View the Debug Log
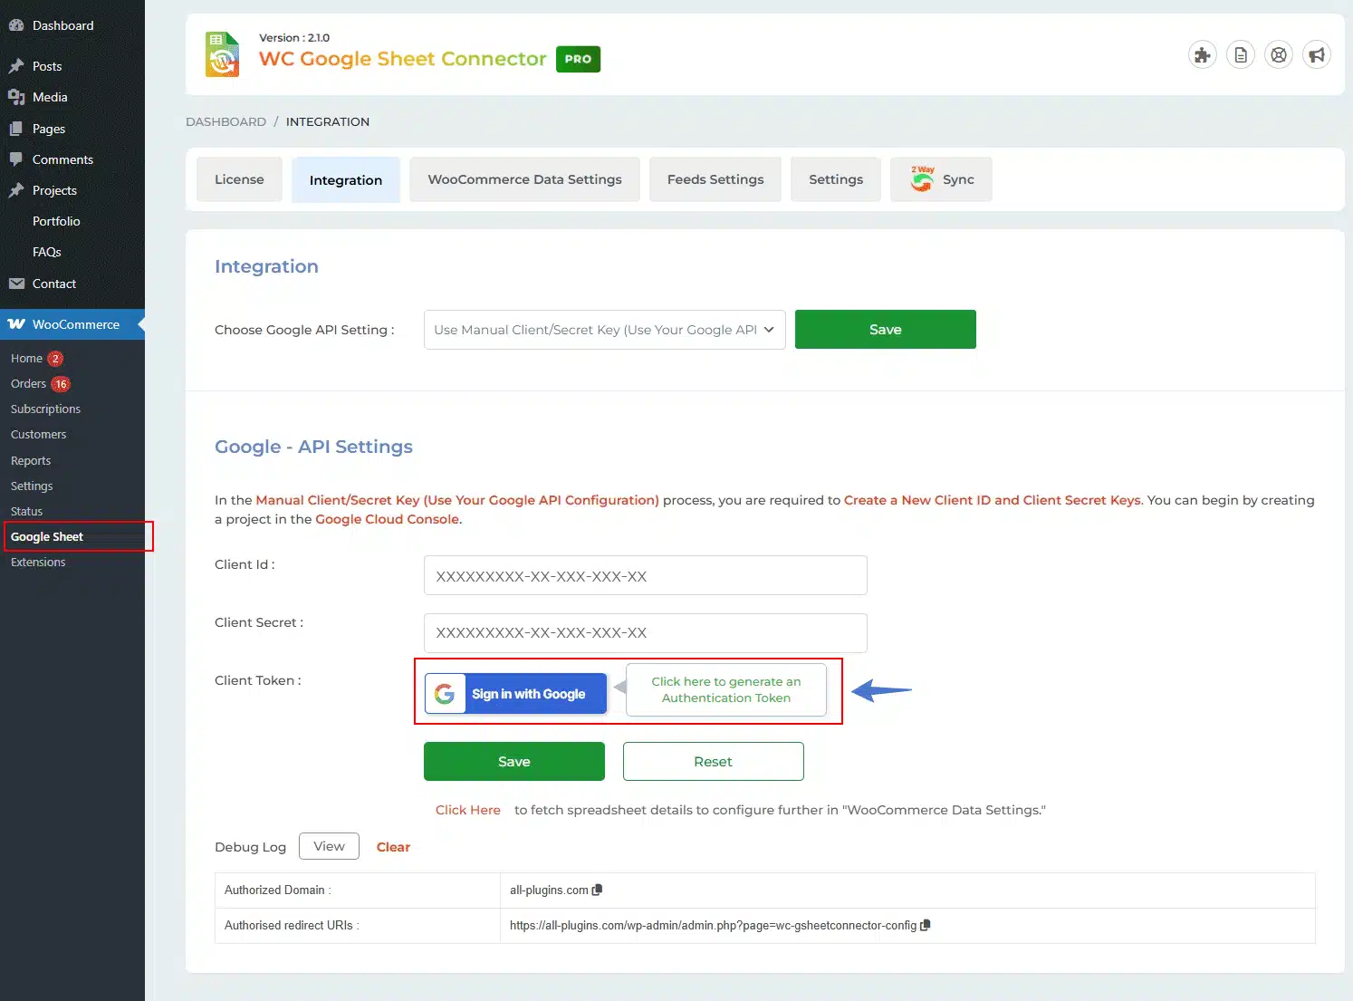This screenshot has width=1353, height=1001. tap(329, 846)
